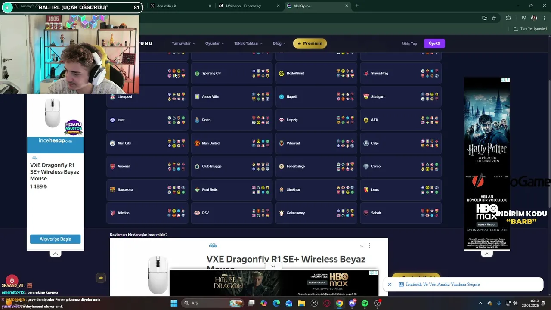Open Chrome's three-dot menu
Screen dimensions: 551x310
(545, 18)
